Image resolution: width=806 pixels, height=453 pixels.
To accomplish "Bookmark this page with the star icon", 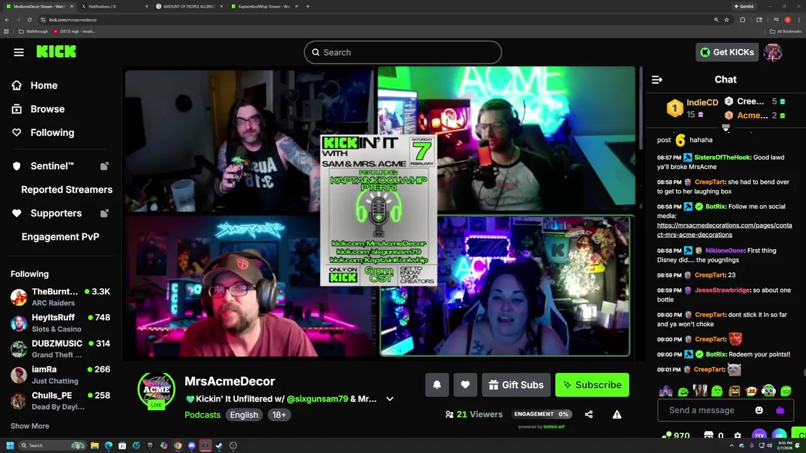I will tap(726, 20).
